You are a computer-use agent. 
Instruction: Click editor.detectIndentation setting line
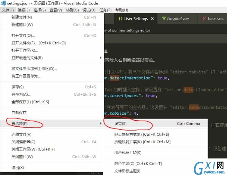(x=137, y=78)
